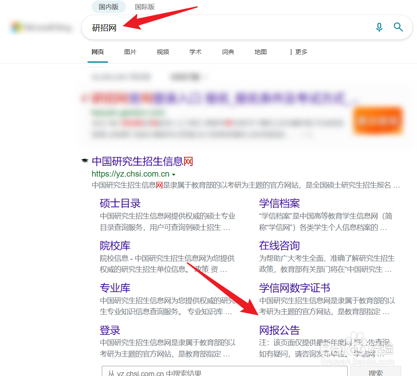This screenshot has width=417, height=376.
Task: Open the 网报公告 sublink
Action: [x=279, y=330]
